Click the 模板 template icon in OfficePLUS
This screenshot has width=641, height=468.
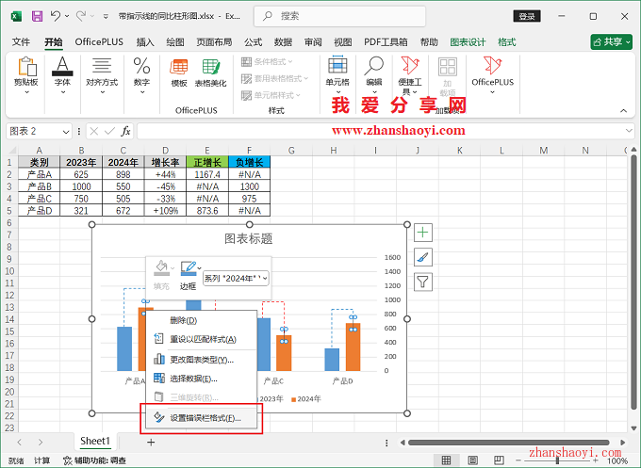pos(179,73)
